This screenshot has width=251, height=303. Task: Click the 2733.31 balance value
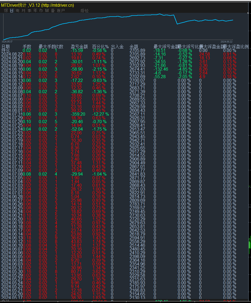pos(137,73)
